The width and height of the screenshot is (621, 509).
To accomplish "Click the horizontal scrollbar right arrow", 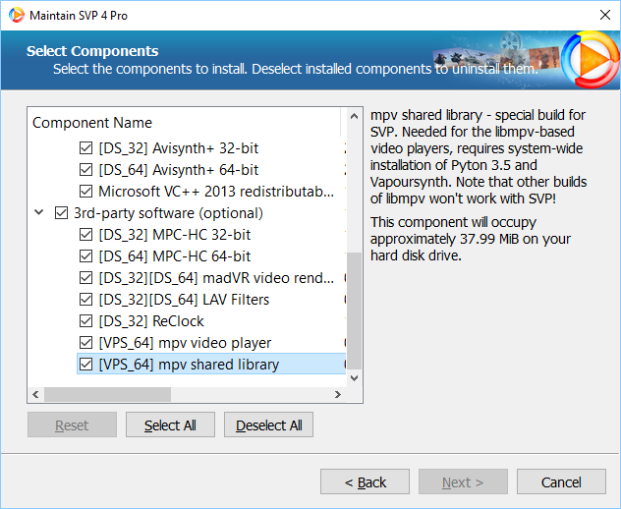I will click(339, 395).
